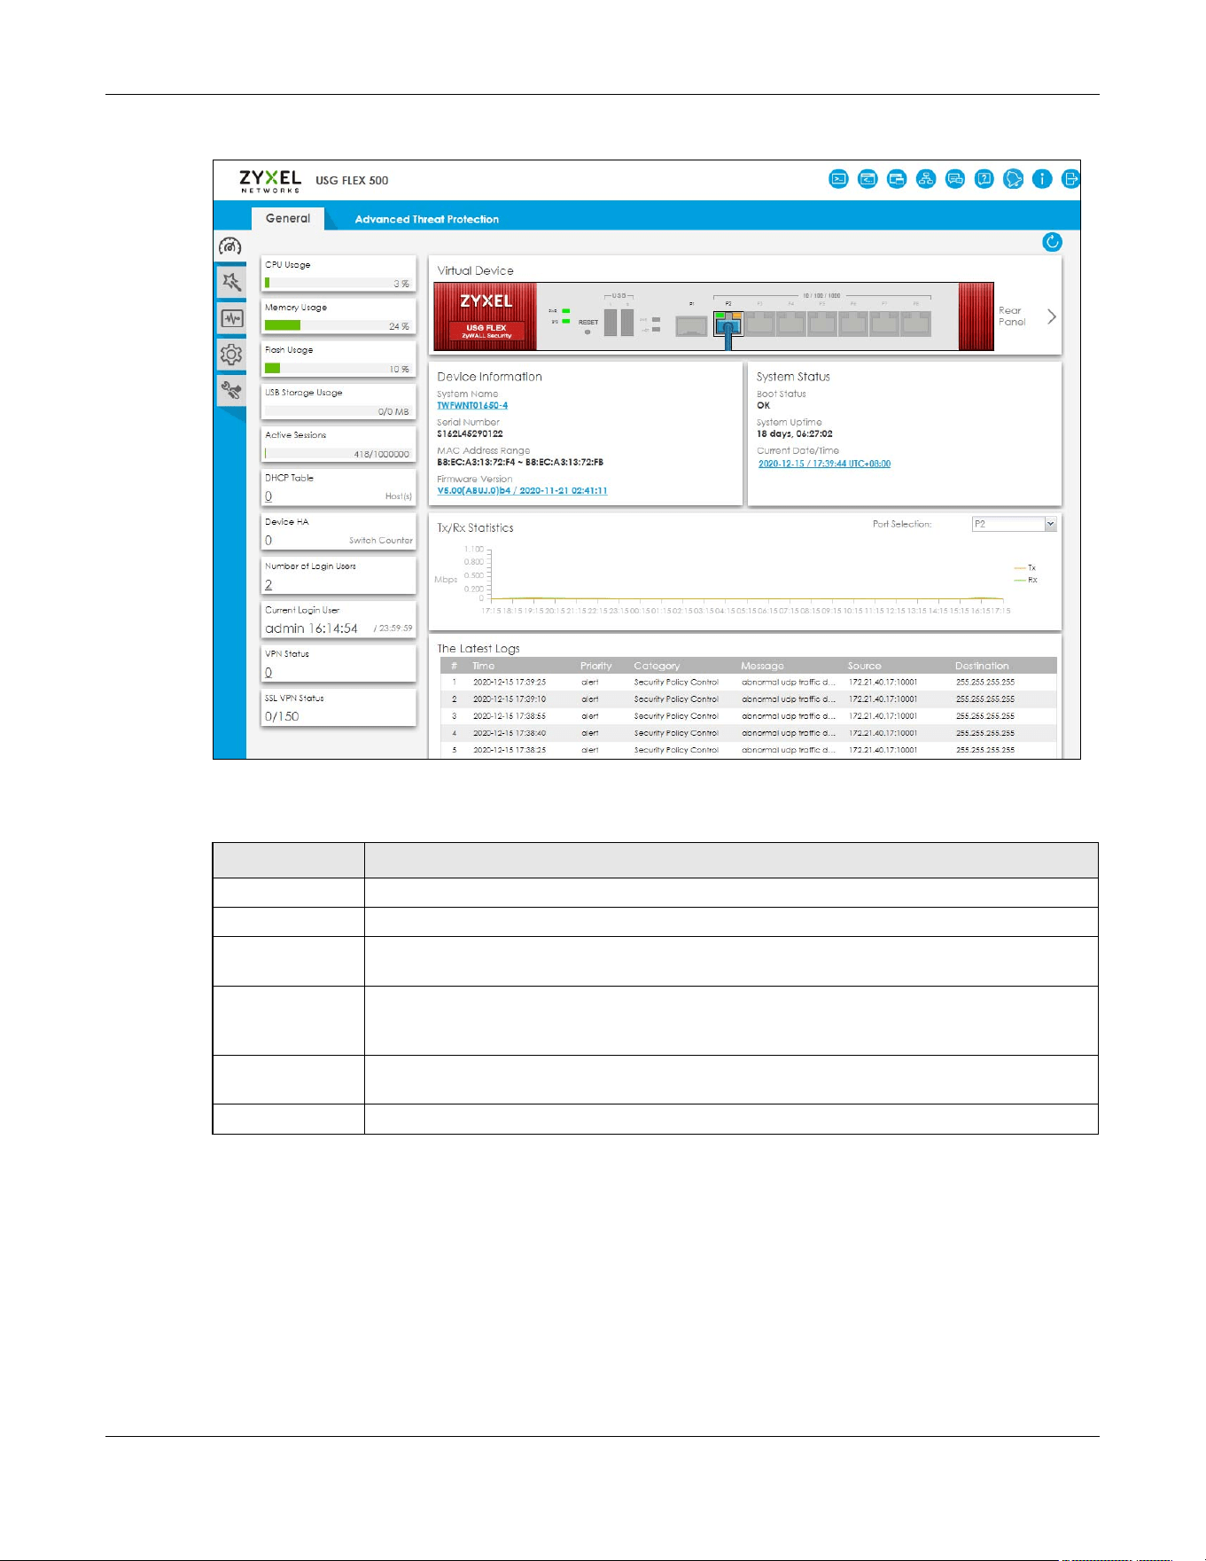
Task: Open the About info icon
Action: [1043, 179]
